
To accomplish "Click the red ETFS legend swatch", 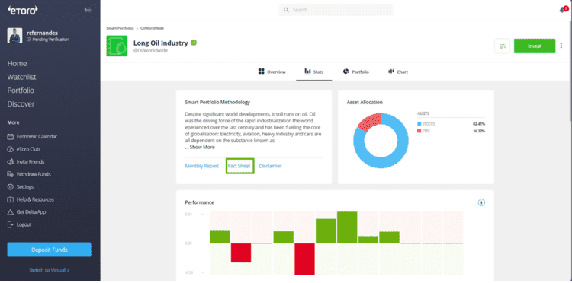I will pos(419,131).
